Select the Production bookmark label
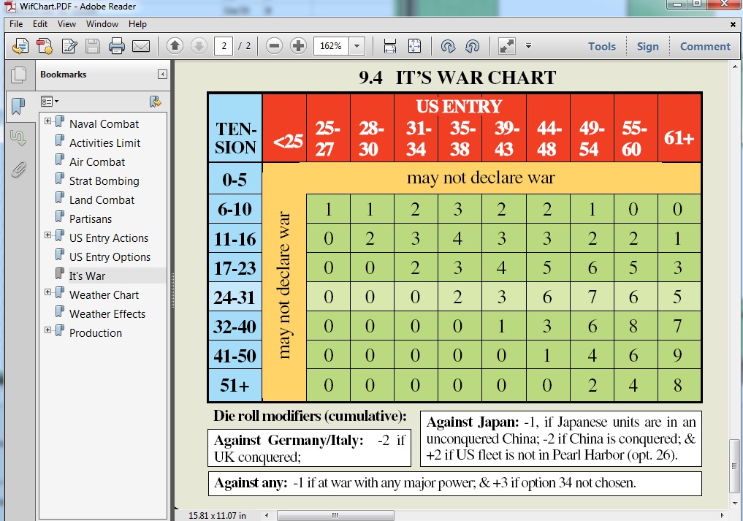 [96, 332]
